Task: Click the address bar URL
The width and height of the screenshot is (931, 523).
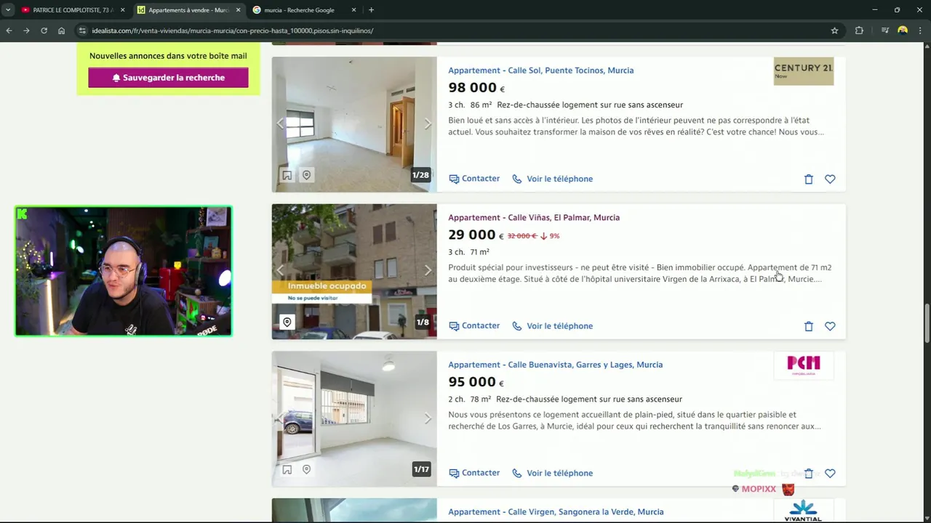Action: click(233, 31)
